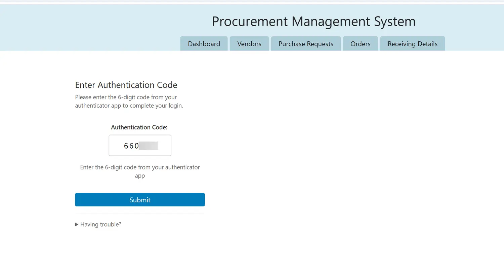This screenshot has height=274, width=504.
Task: Open the Dashboard tab
Action: 204,44
